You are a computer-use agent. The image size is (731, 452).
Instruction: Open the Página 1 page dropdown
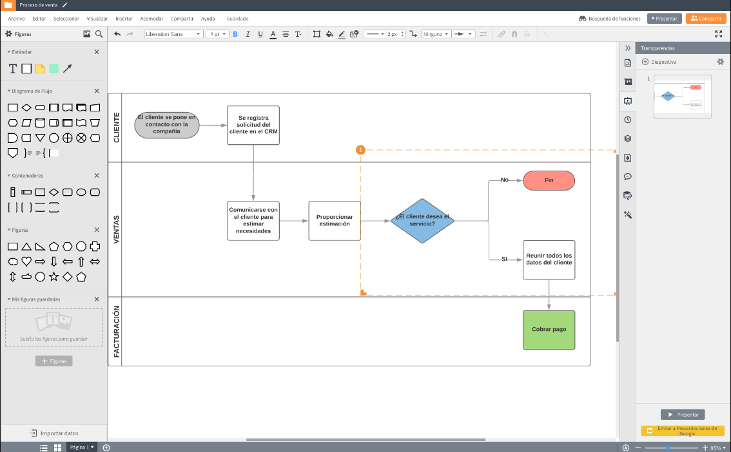coord(82,447)
